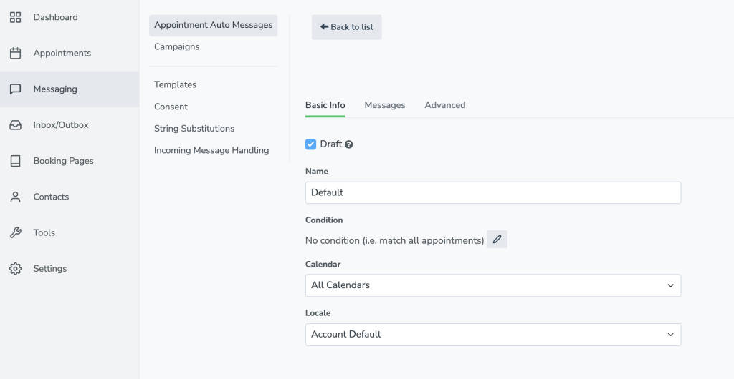Click the Tools wrench icon
The width and height of the screenshot is (734, 379).
(16, 232)
